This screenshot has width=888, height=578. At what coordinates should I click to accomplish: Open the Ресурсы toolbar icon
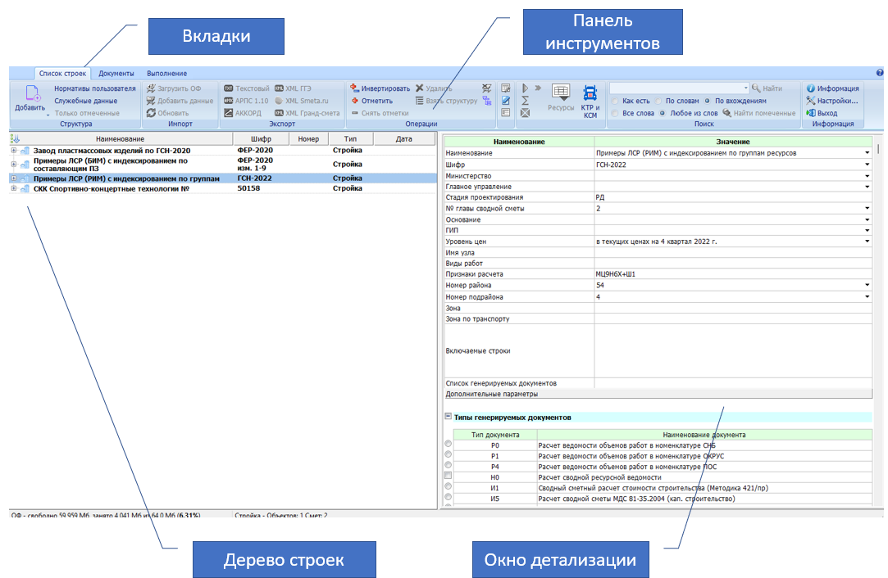click(x=561, y=93)
